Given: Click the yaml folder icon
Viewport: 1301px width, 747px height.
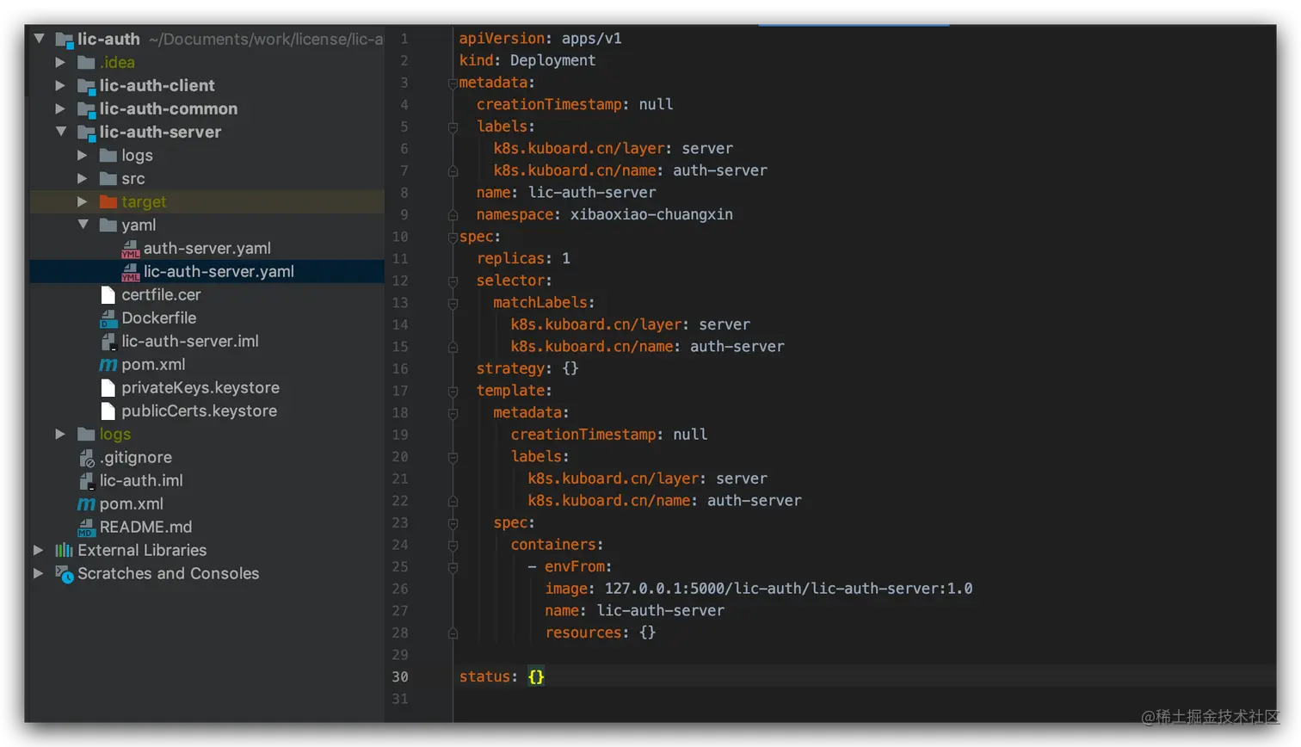Looking at the screenshot, I should point(108,225).
